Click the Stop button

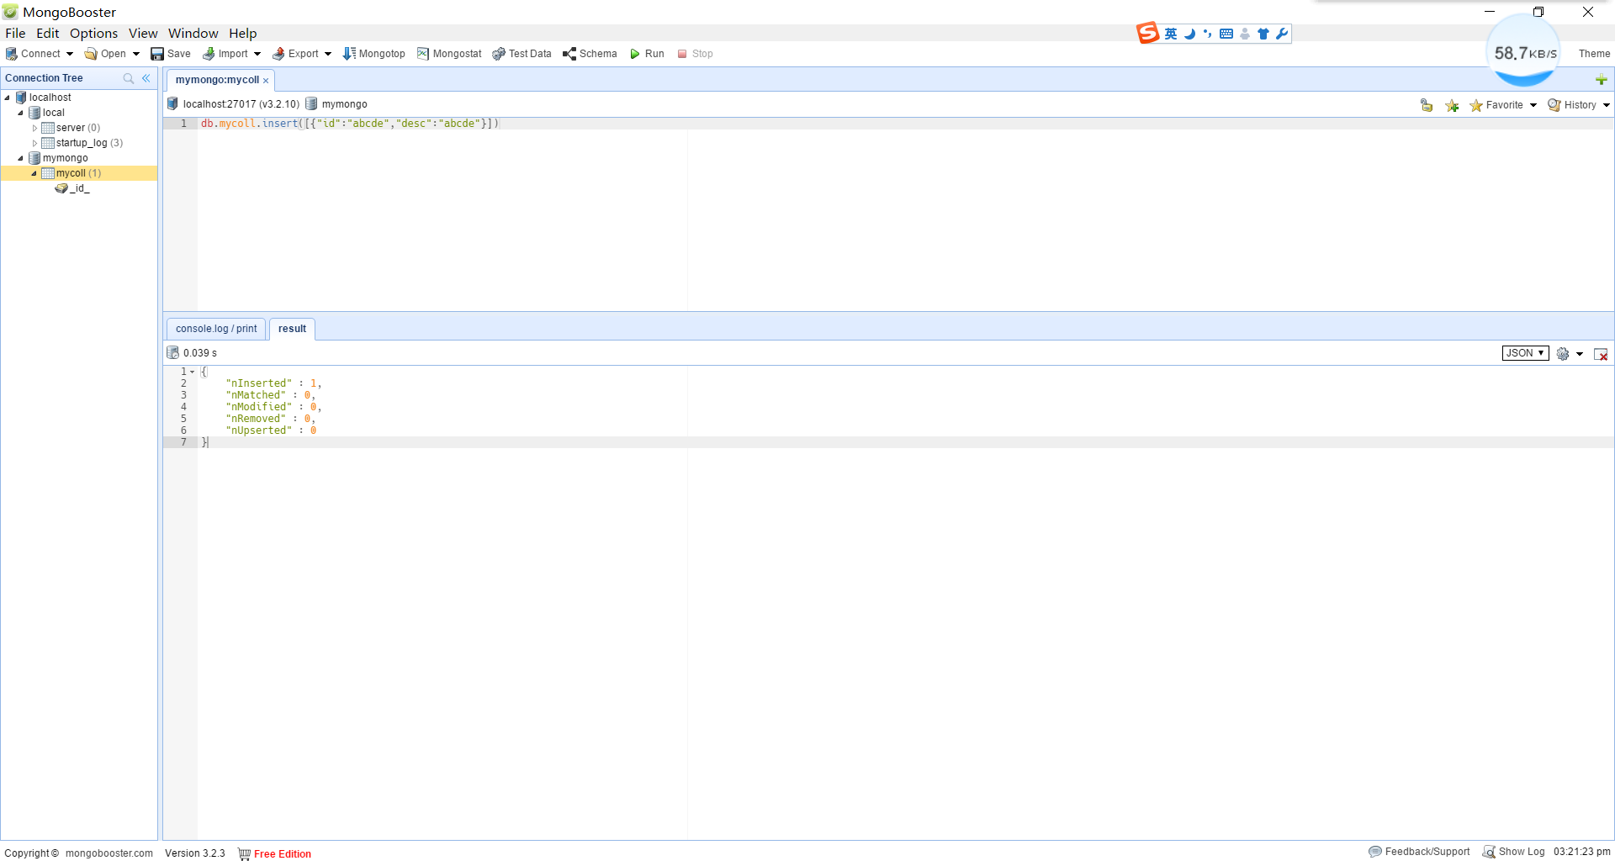point(695,54)
